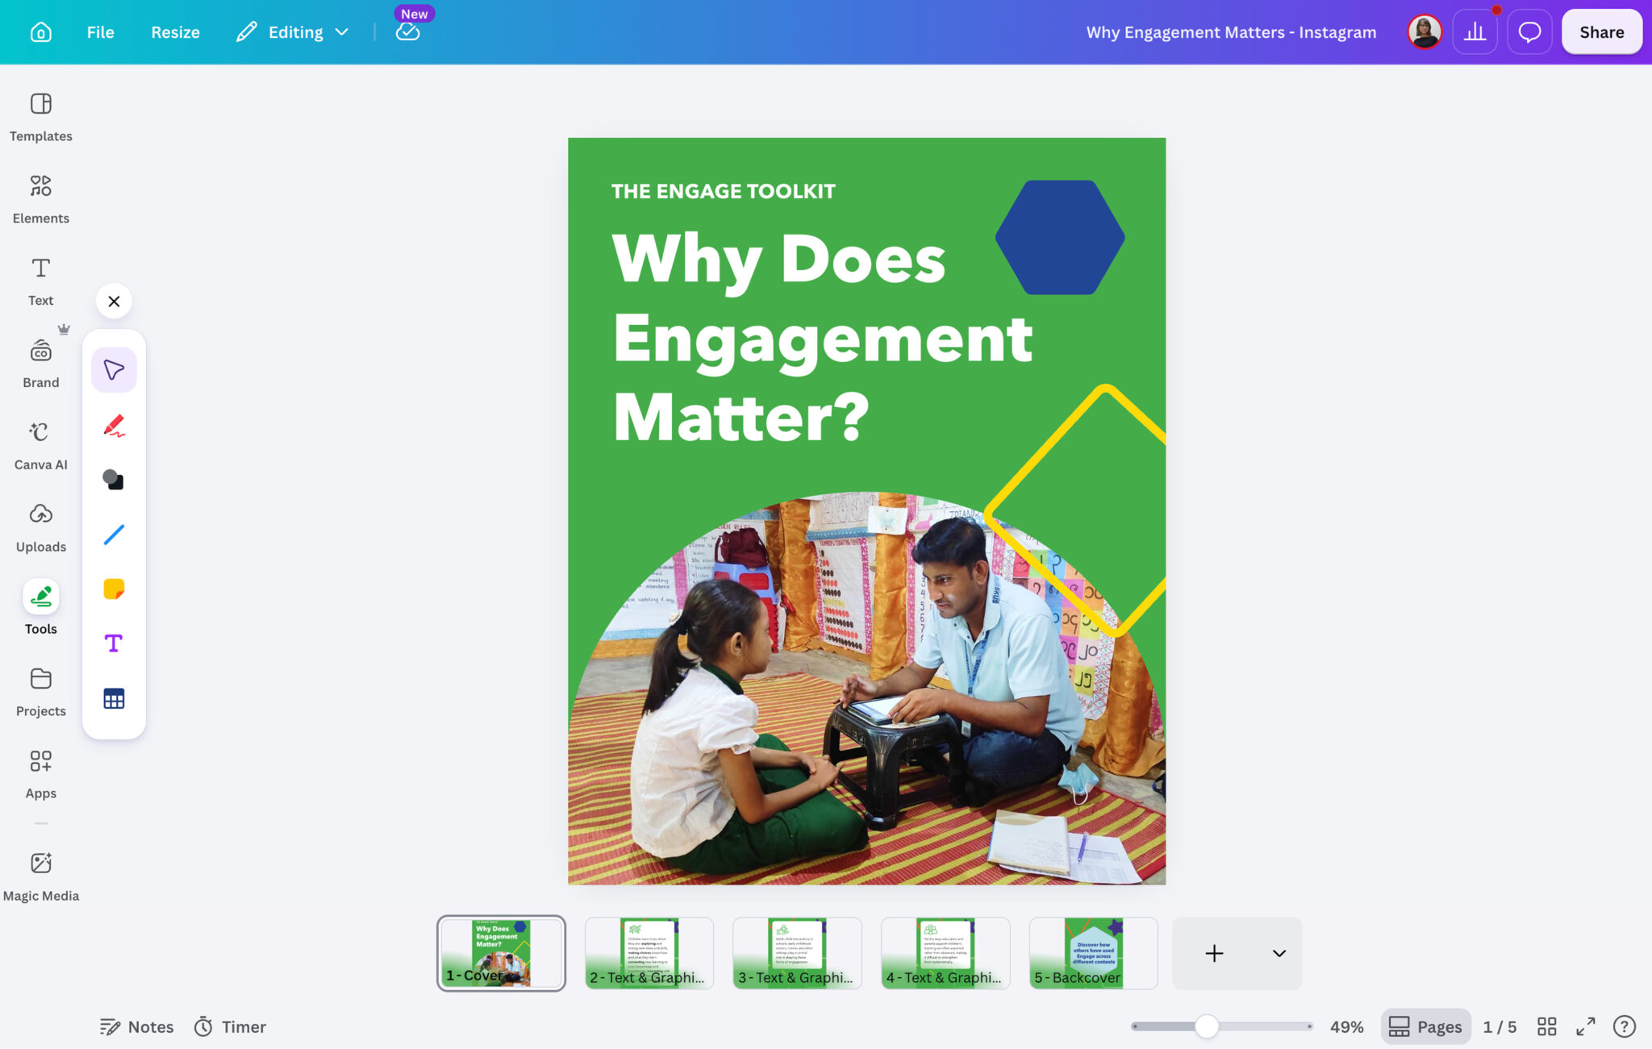
Task: Select the yellow Sticky note tool
Action: tap(114, 589)
